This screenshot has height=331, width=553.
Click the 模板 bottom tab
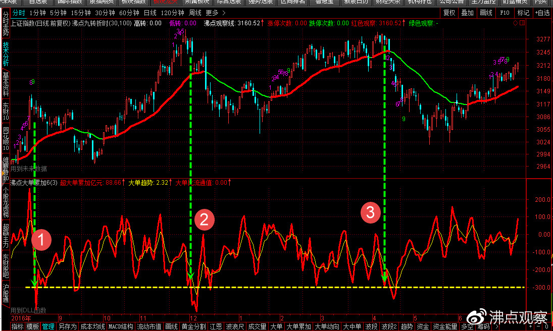tap(32, 327)
